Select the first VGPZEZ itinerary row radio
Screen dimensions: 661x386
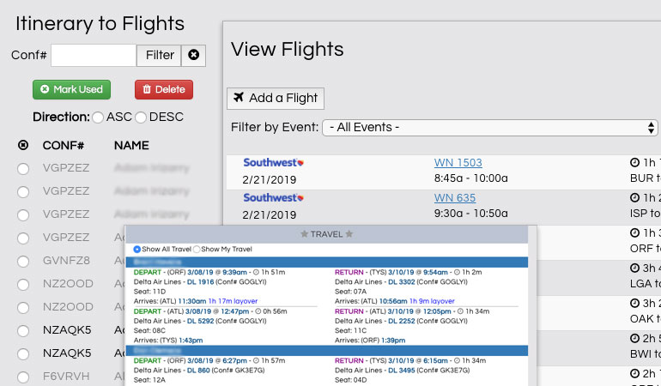[x=23, y=168]
